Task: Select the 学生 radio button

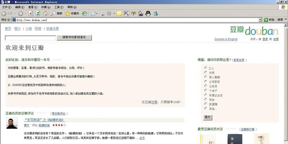Action: pyautogui.click(x=206, y=99)
